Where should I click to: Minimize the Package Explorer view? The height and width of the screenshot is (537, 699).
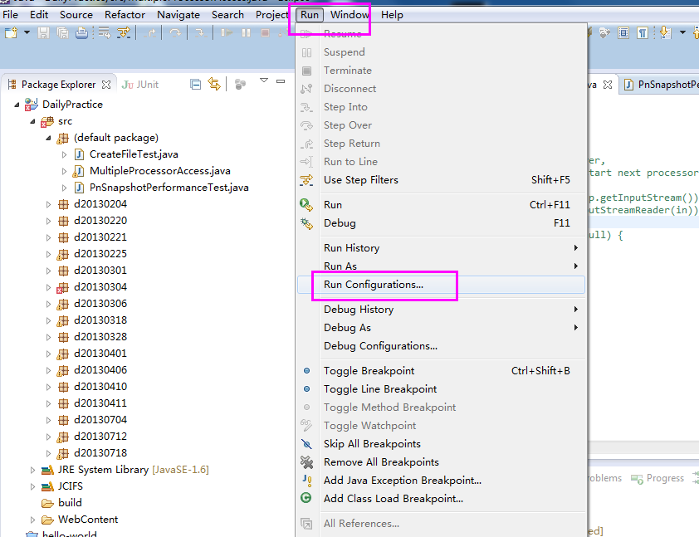(x=281, y=81)
